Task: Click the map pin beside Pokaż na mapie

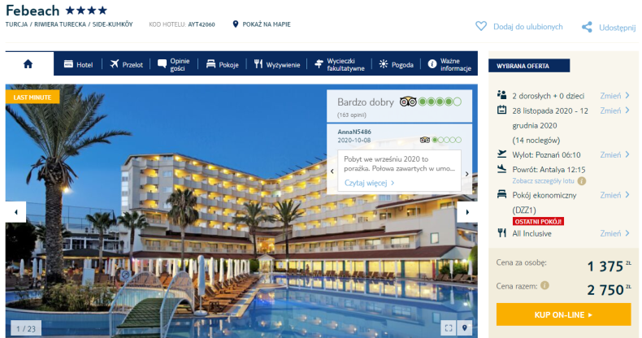Action: point(235,24)
